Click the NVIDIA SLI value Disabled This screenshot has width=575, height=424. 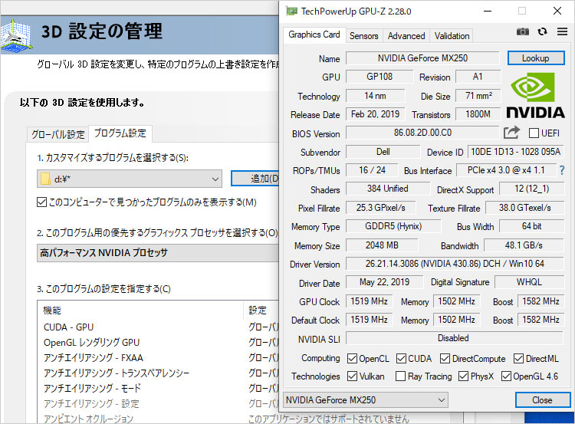454,338
